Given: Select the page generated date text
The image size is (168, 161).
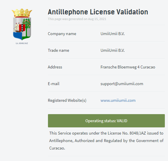Looking at the screenshot, I should tap(77, 19).
